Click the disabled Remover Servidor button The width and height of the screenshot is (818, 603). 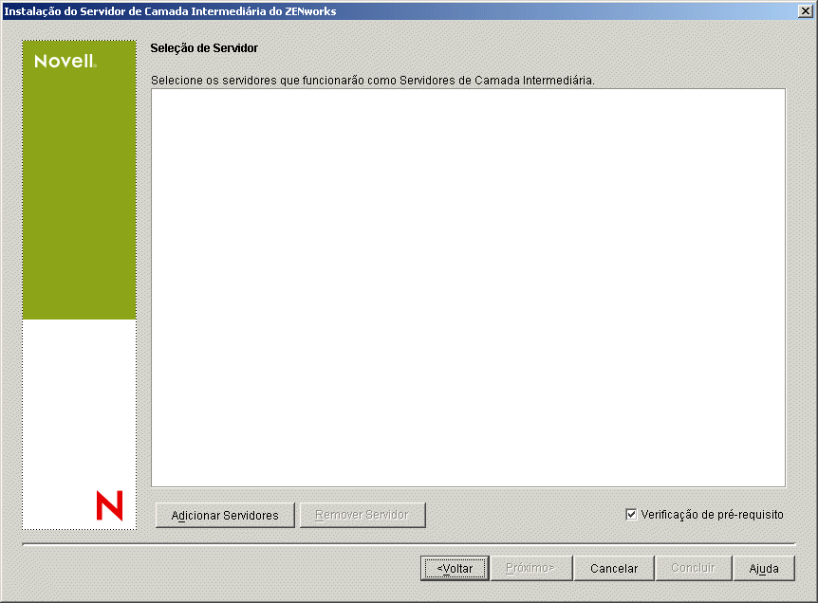363,515
